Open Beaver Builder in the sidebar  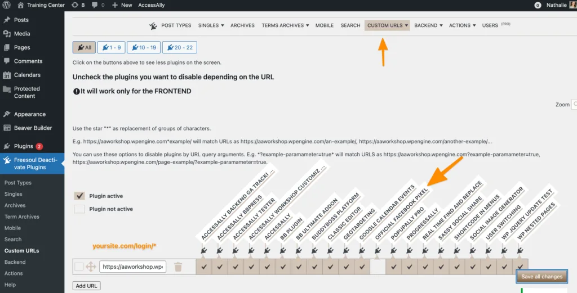(32, 128)
